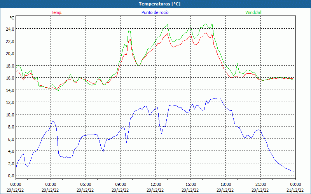Click the dew point peak near 03:00
311x194 pixels.
click(x=52, y=121)
